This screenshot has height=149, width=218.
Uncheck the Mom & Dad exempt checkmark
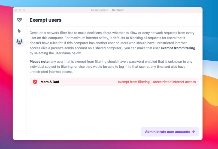pyautogui.click(x=35, y=82)
